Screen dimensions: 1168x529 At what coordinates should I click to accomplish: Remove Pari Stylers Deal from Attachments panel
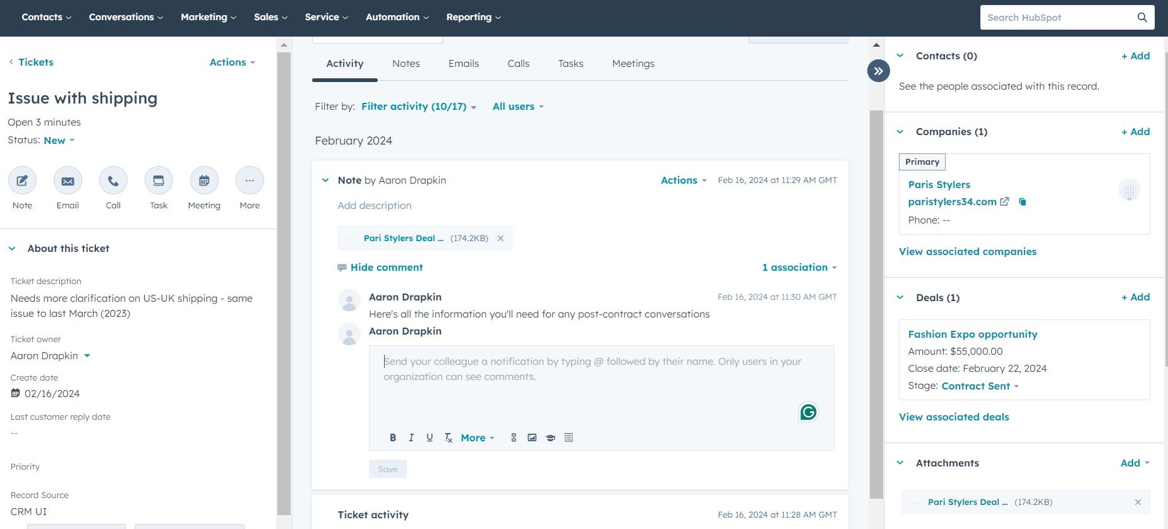click(1138, 502)
